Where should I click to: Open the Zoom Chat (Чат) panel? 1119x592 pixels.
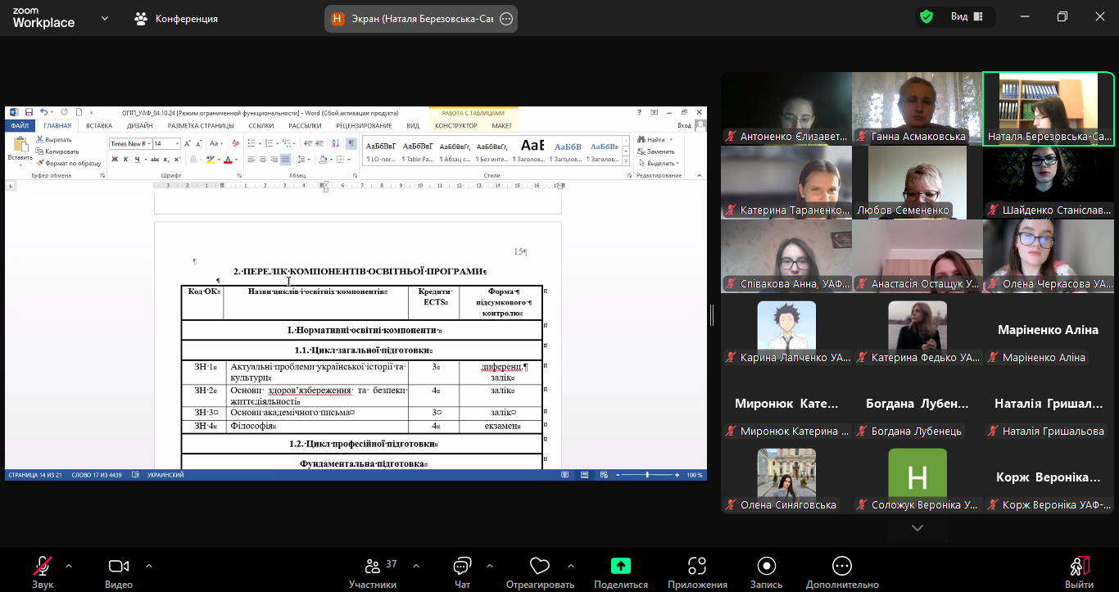tap(462, 572)
